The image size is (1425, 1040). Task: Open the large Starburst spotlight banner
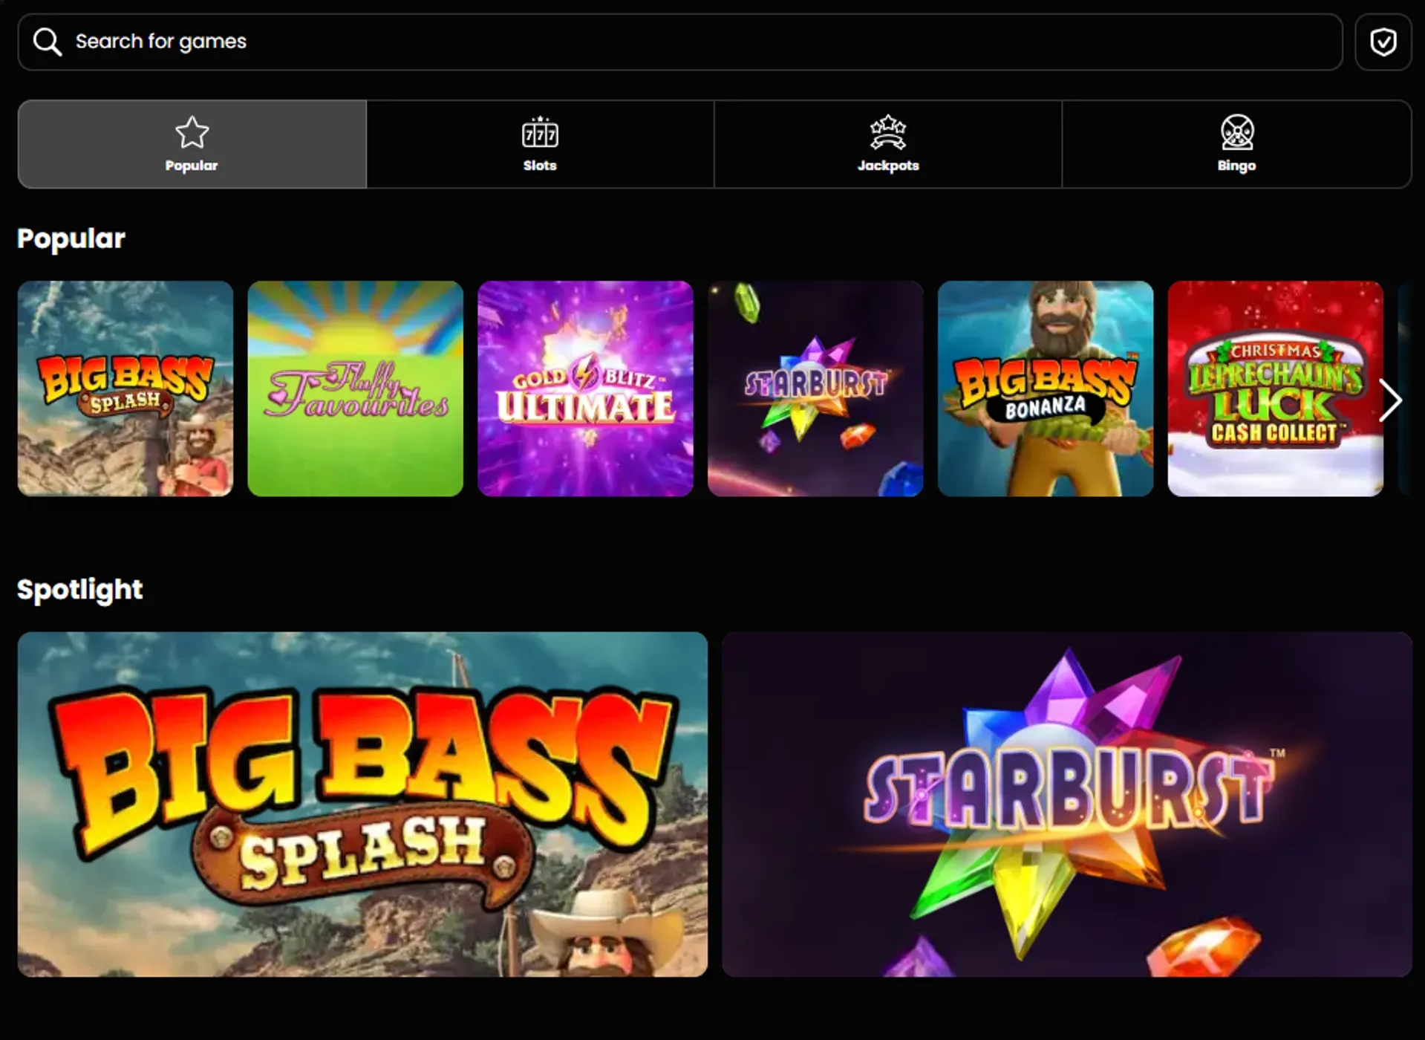1066,804
